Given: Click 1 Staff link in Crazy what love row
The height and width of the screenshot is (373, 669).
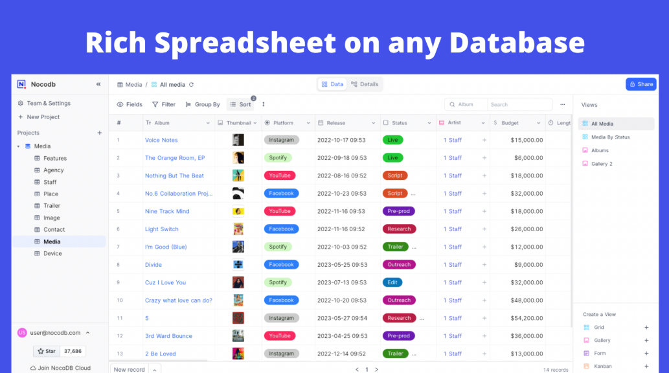Looking at the screenshot, I should click(452, 300).
